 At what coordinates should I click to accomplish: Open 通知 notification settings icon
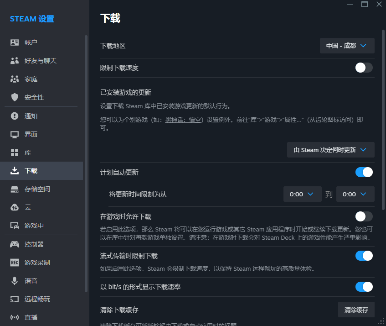click(x=14, y=116)
